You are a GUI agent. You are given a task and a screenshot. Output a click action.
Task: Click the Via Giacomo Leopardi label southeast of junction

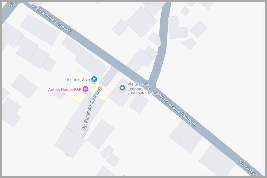click(178, 111)
